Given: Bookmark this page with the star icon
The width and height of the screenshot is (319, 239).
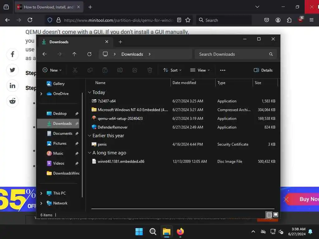Looking at the screenshot, I should click(x=188, y=20).
